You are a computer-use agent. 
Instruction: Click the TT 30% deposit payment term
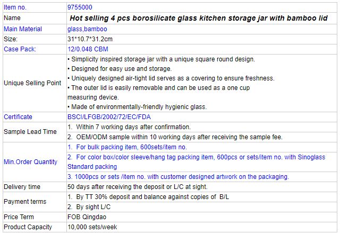pos(148,197)
